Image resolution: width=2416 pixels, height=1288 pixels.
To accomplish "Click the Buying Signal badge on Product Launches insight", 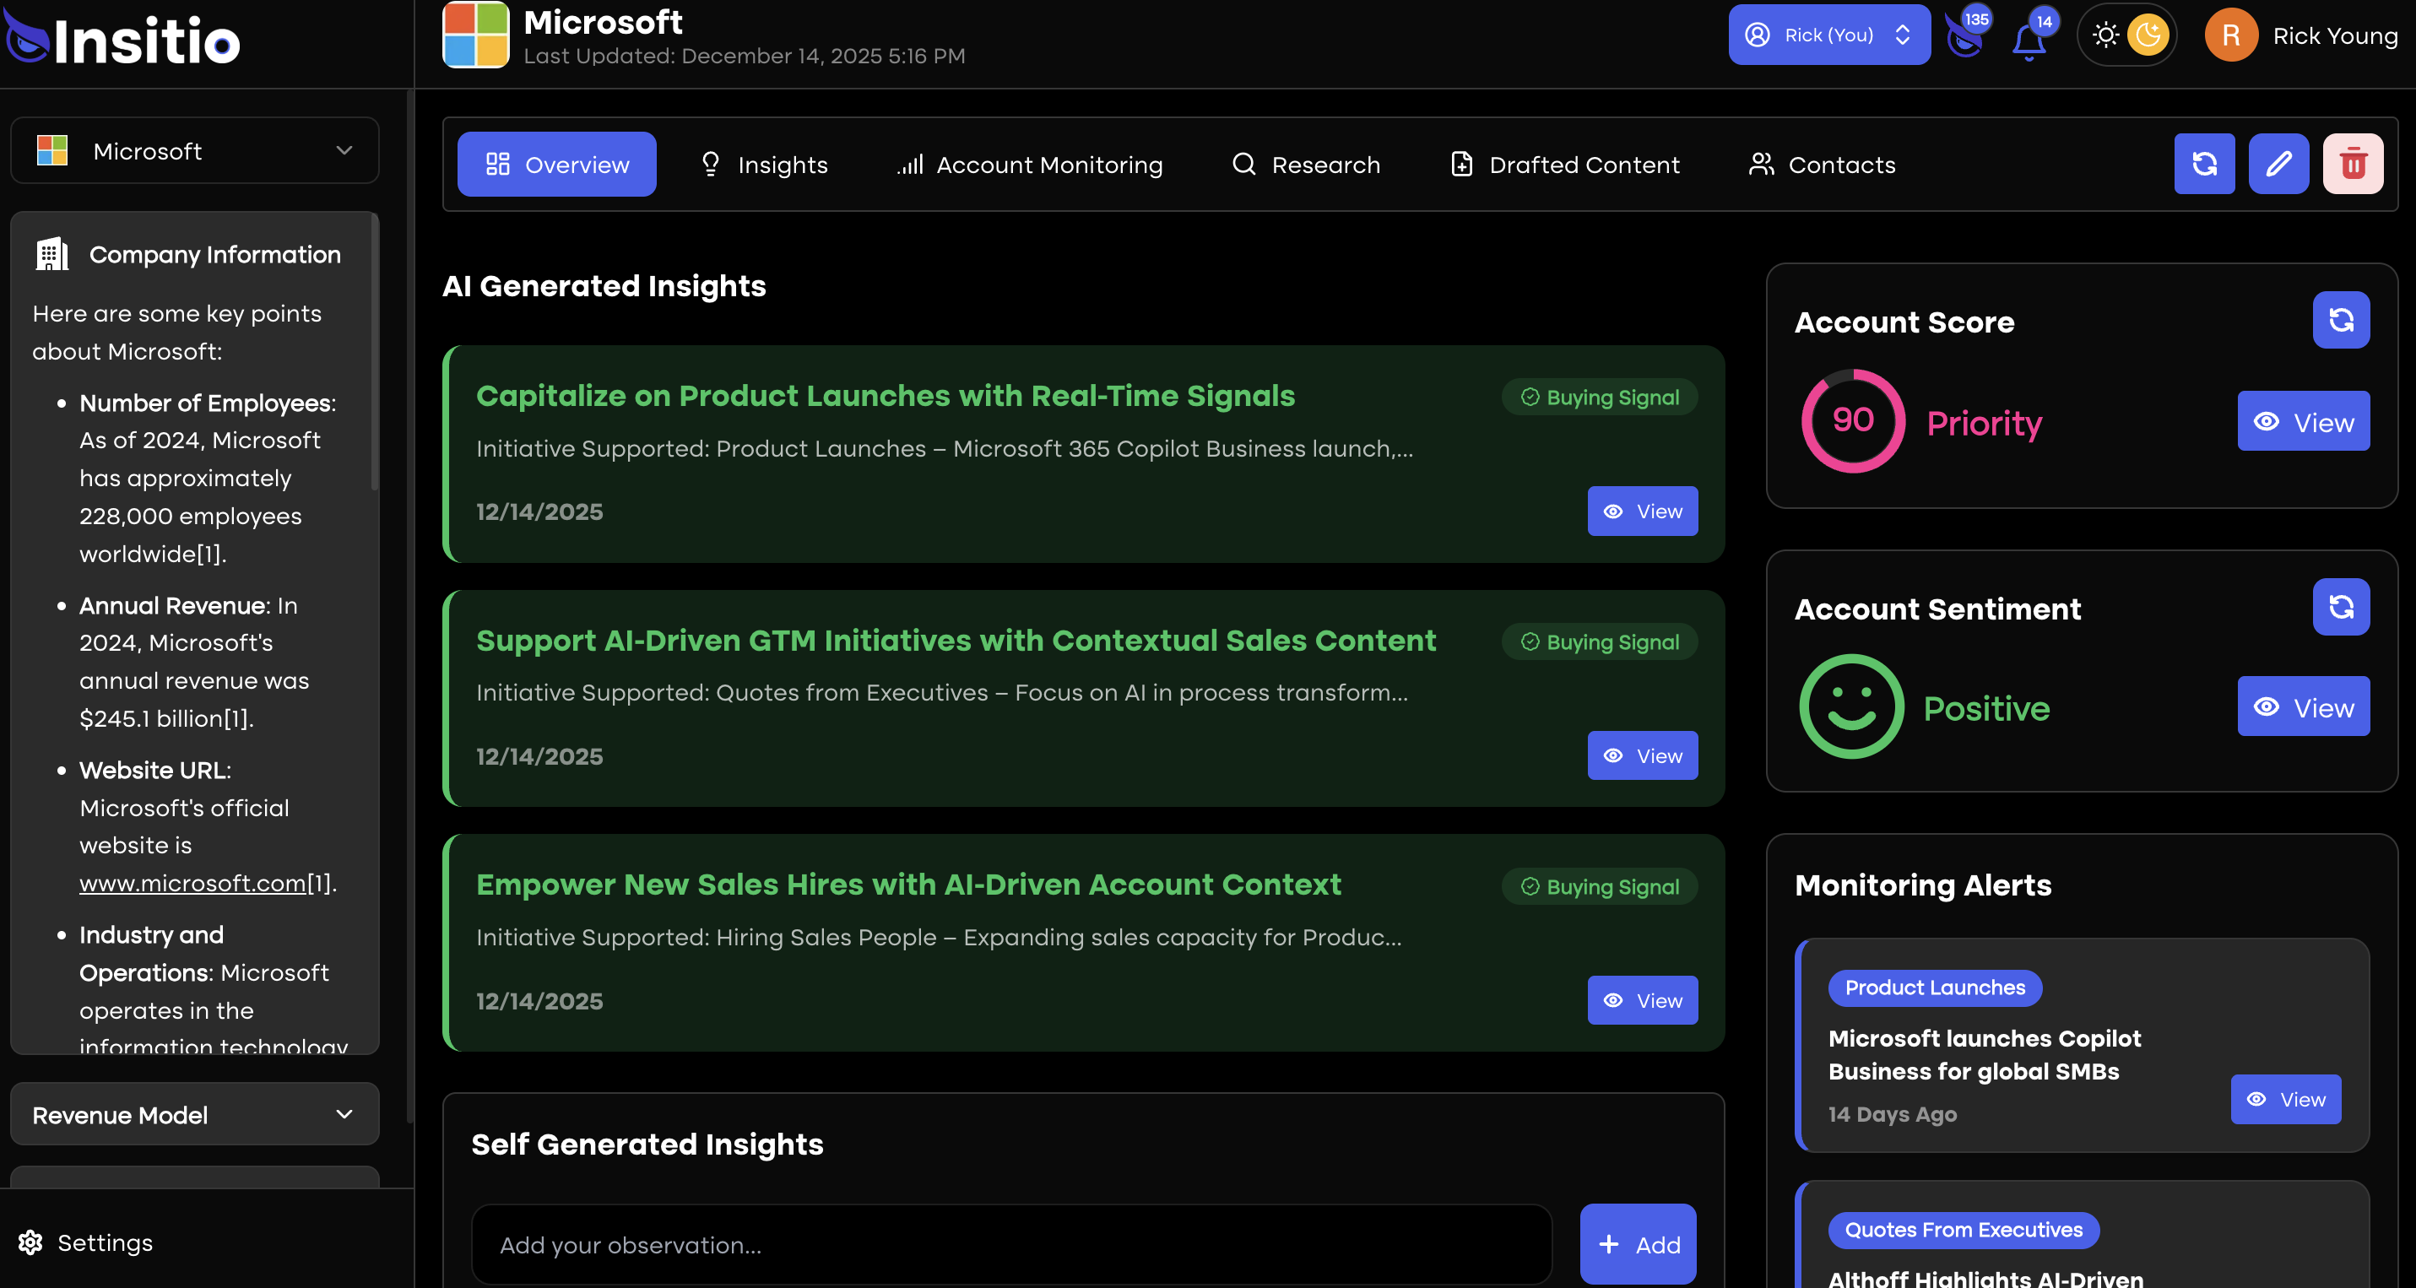I will 1598,397.
